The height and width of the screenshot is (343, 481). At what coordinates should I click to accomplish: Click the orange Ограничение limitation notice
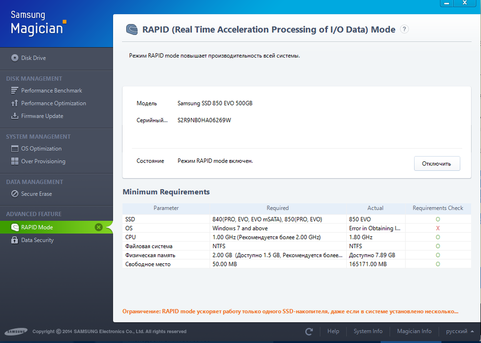pyautogui.click(x=291, y=312)
